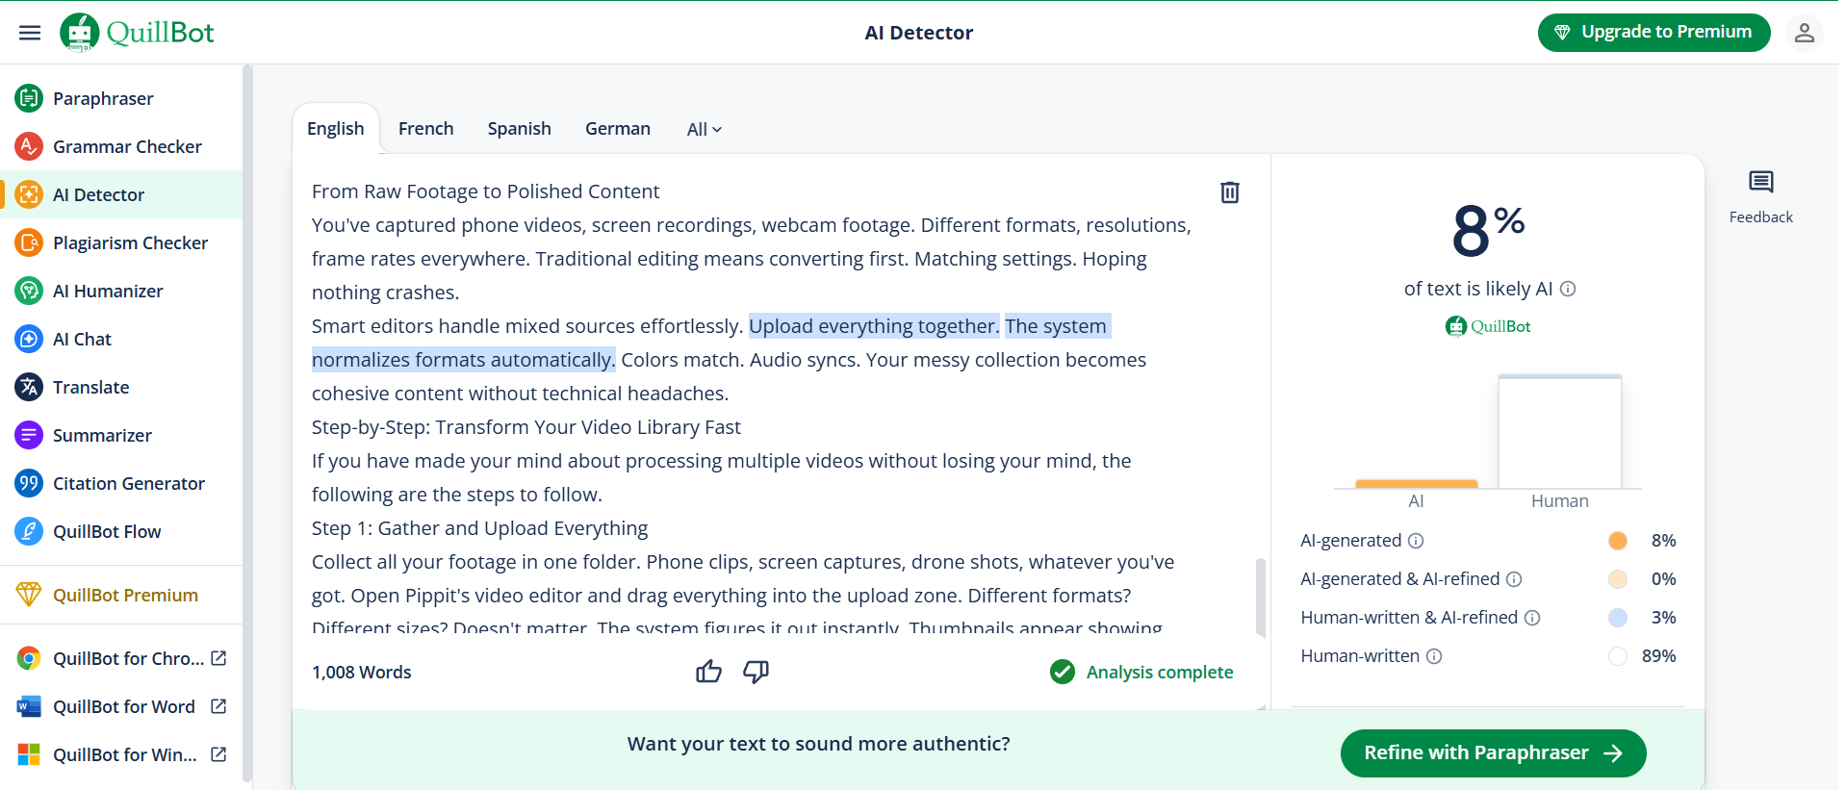Show info about 'of text is likely AI'

(x=1568, y=289)
